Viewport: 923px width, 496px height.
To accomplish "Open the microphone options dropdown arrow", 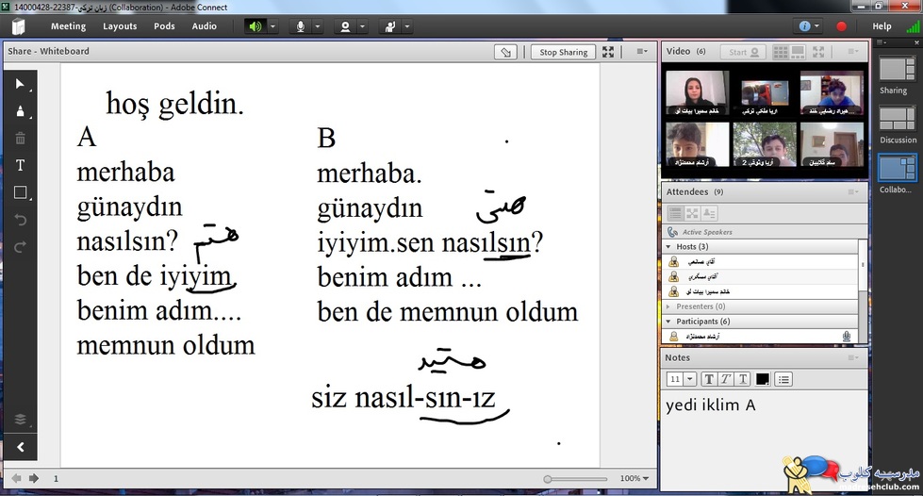I will click(x=318, y=26).
